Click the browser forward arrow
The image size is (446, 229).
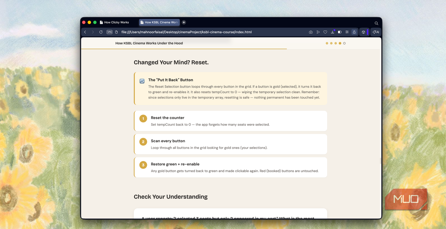click(93, 32)
